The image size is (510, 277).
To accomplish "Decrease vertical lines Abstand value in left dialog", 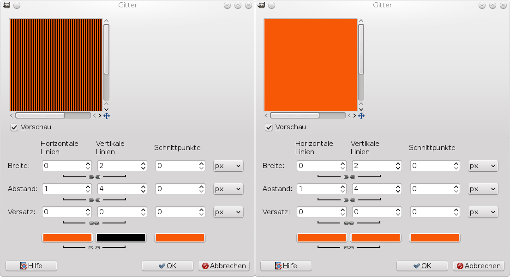I will coord(144,192).
